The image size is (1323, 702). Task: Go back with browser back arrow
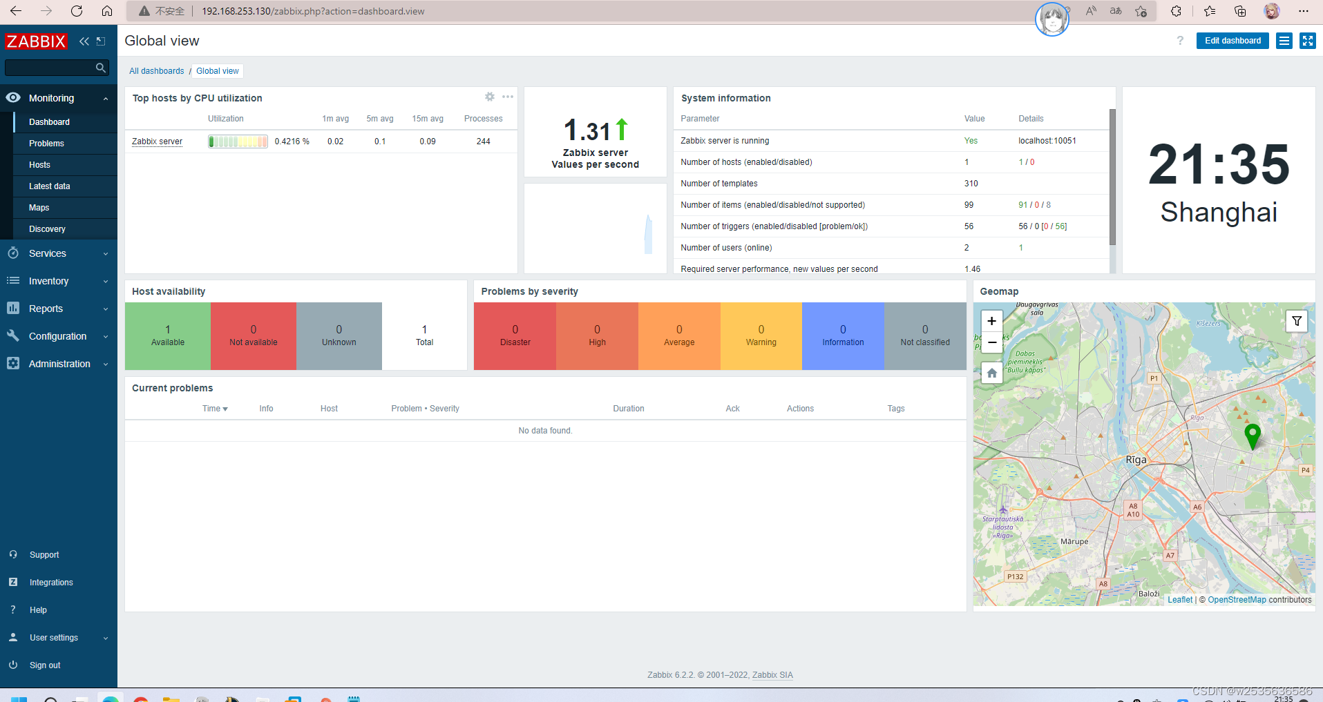pos(16,11)
